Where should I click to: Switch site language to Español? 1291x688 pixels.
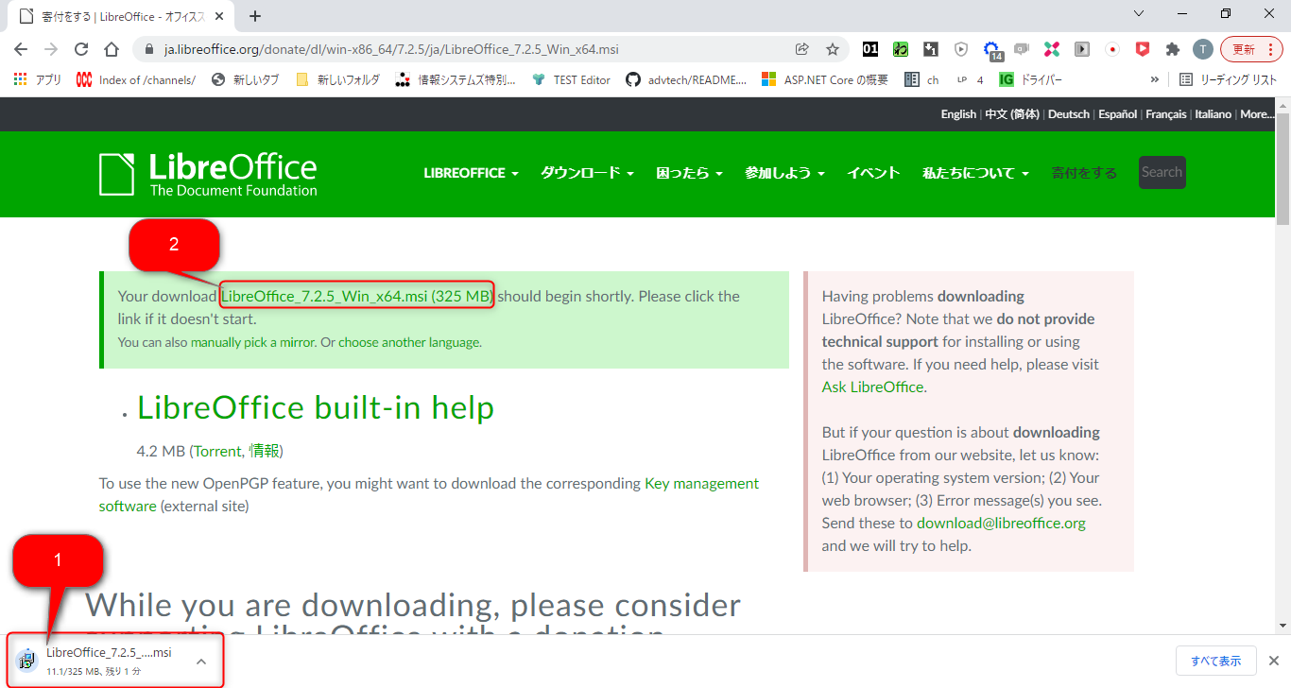click(x=1118, y=114)
